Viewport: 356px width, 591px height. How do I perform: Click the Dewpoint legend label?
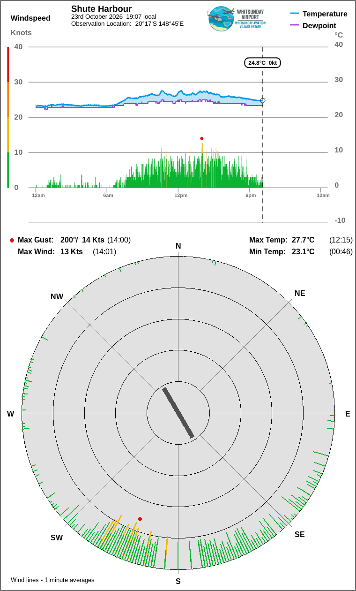click(x=319, y=25)
